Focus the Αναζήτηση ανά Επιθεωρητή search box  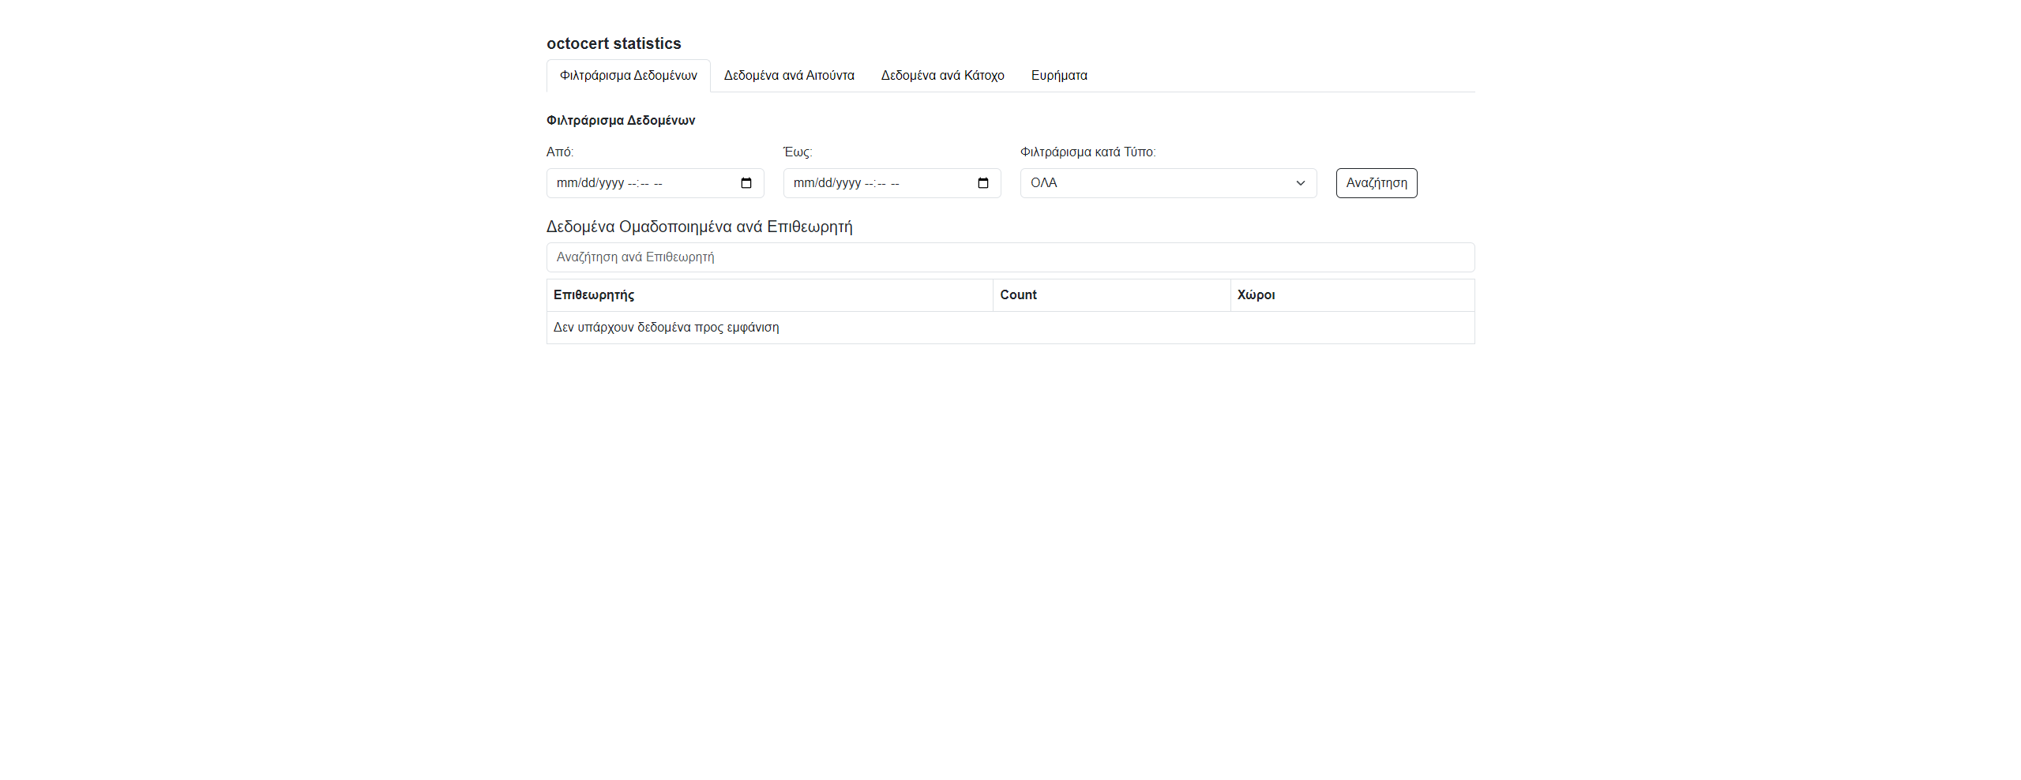pos(1009,257)
